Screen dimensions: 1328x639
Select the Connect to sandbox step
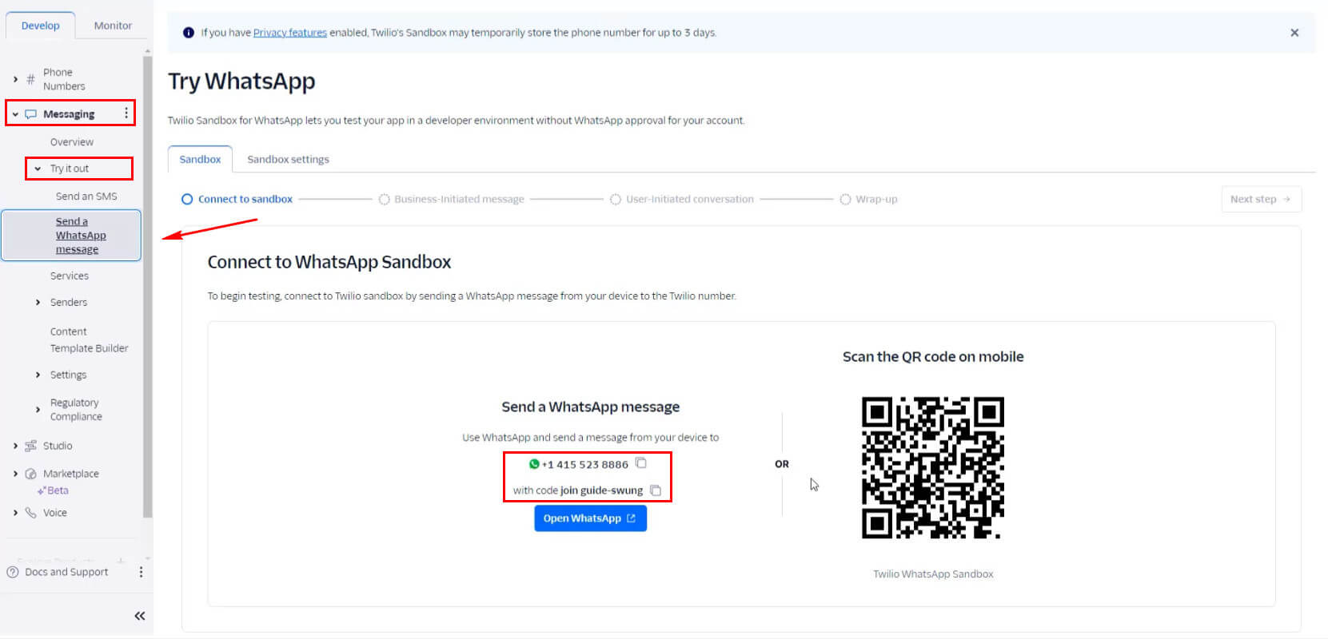[237, 199]
